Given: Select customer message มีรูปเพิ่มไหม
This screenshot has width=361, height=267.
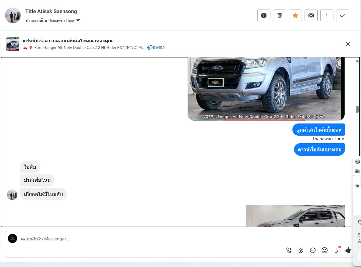Looking at the screenshot, I should click(37, 180).
